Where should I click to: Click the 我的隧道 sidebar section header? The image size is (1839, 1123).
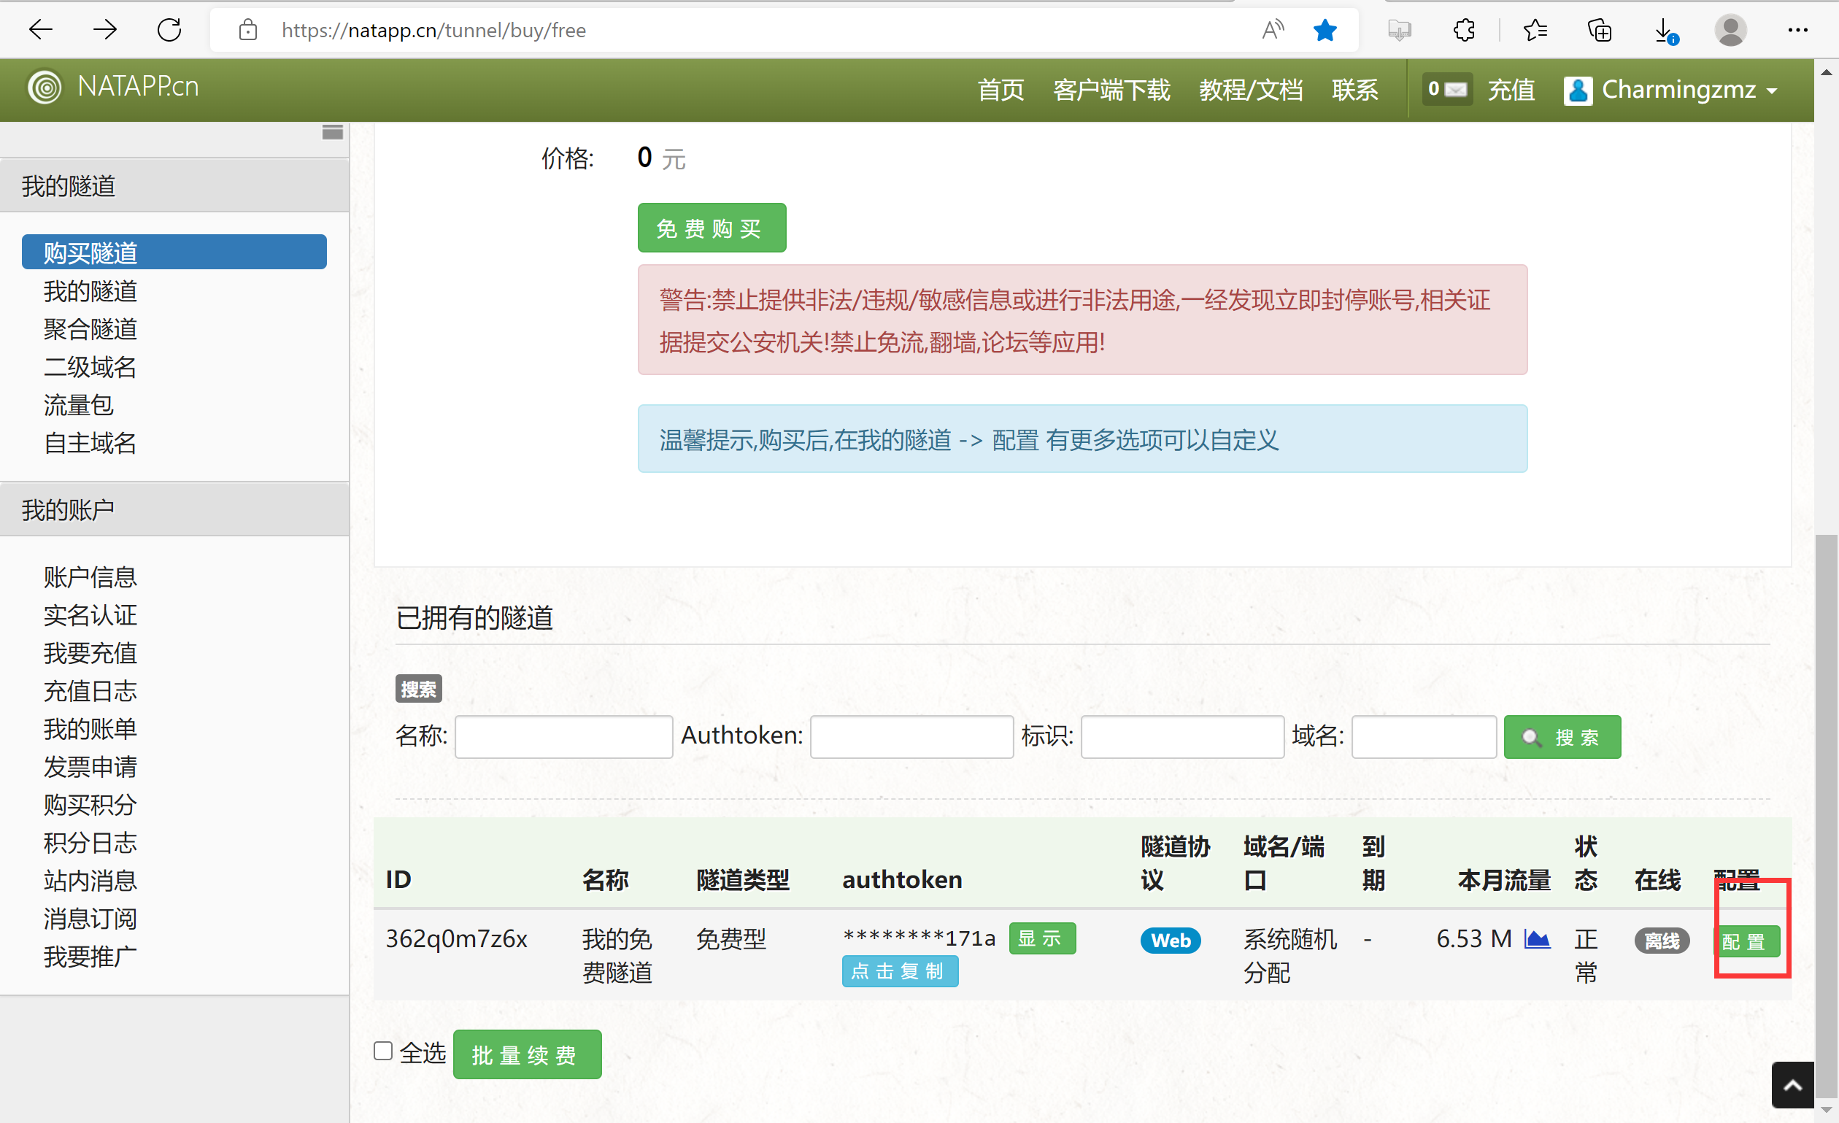pos(174,185)
